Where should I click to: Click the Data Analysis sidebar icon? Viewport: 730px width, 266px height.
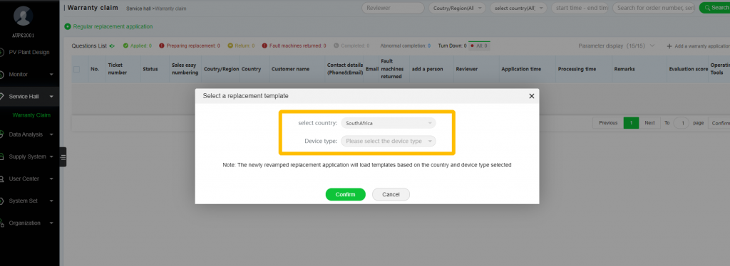pyautogui.click(x=2, y=134)
